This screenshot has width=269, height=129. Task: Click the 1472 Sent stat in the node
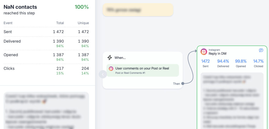click(205, 63)
